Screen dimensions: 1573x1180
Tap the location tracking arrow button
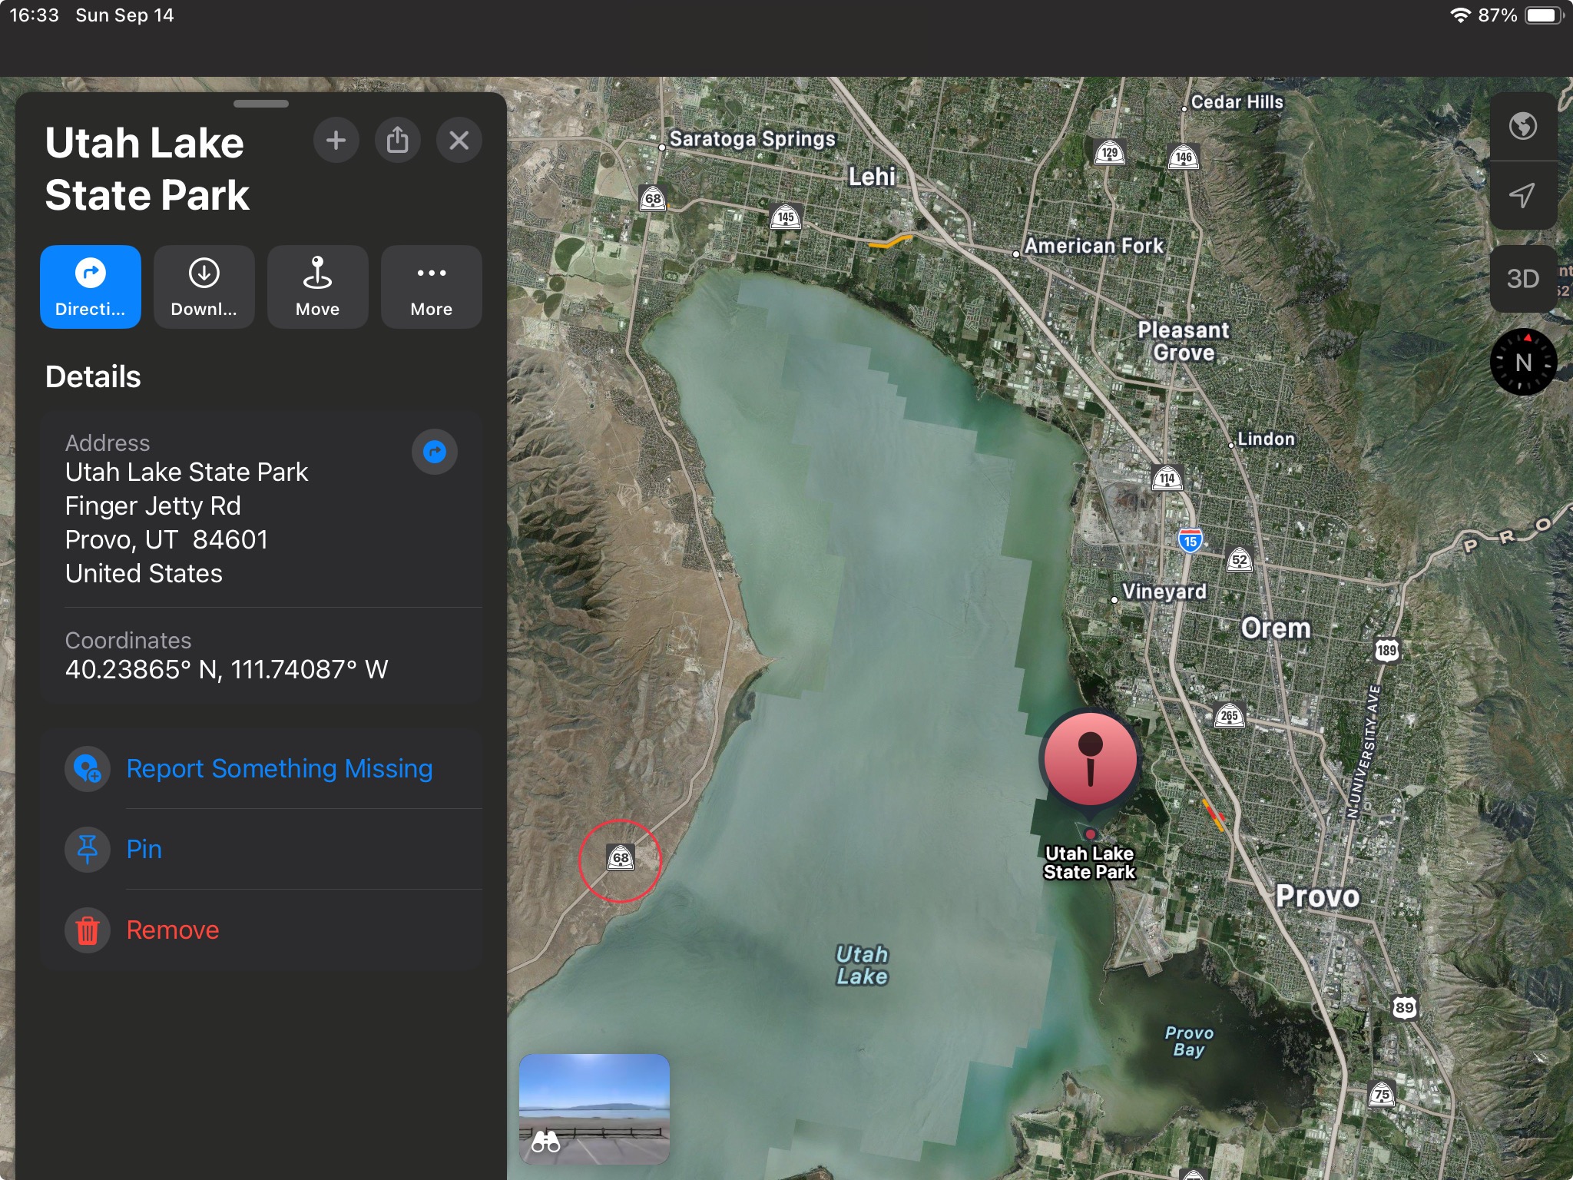[1523, 195]
